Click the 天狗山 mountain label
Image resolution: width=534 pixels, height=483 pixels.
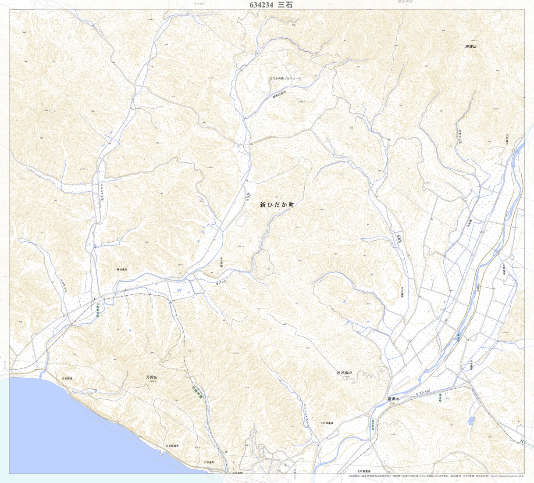[x=152, y=377]
